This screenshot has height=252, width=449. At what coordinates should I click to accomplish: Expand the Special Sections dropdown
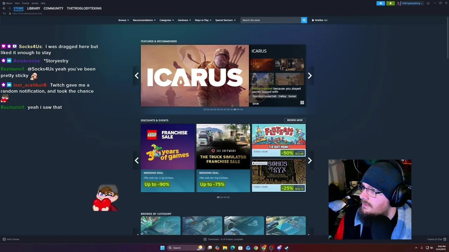pyautogui.click(x=225, y=20)
